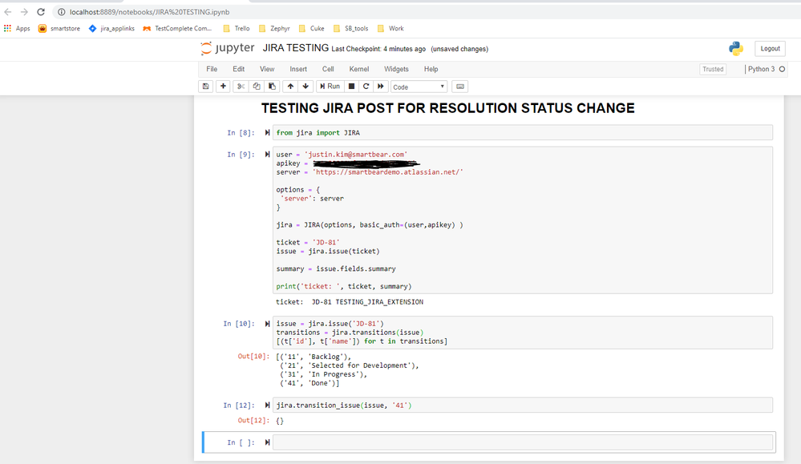This screenshot has height=464, width=801.
Task: Interrupt the kernel with stop icon
Action: (x=351, y=87)
